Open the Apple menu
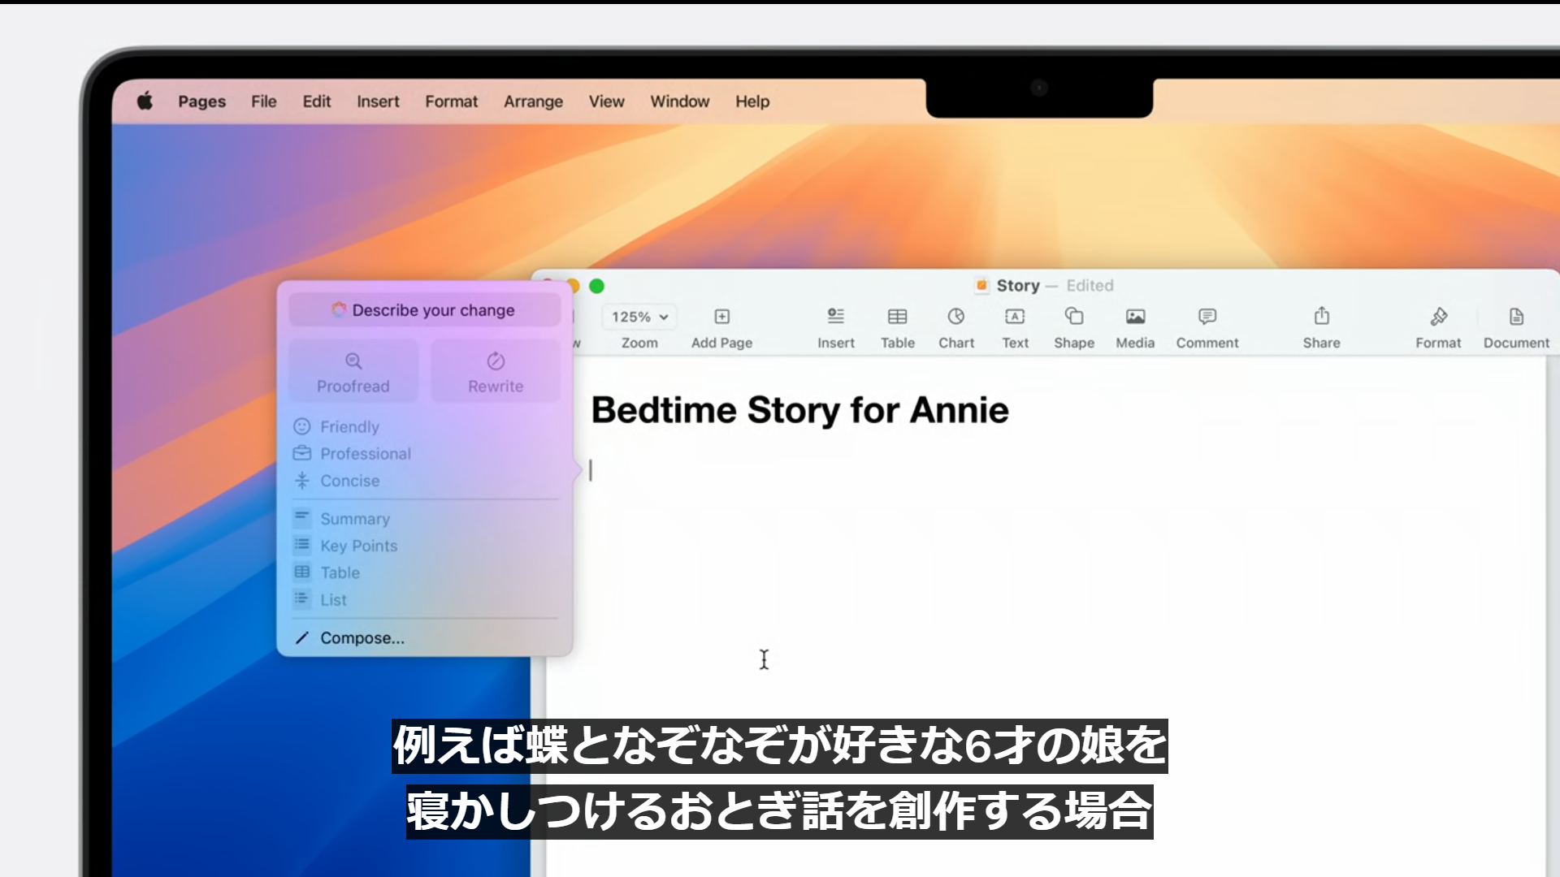This screenshot has width=1560, height=877. point(145,102)
